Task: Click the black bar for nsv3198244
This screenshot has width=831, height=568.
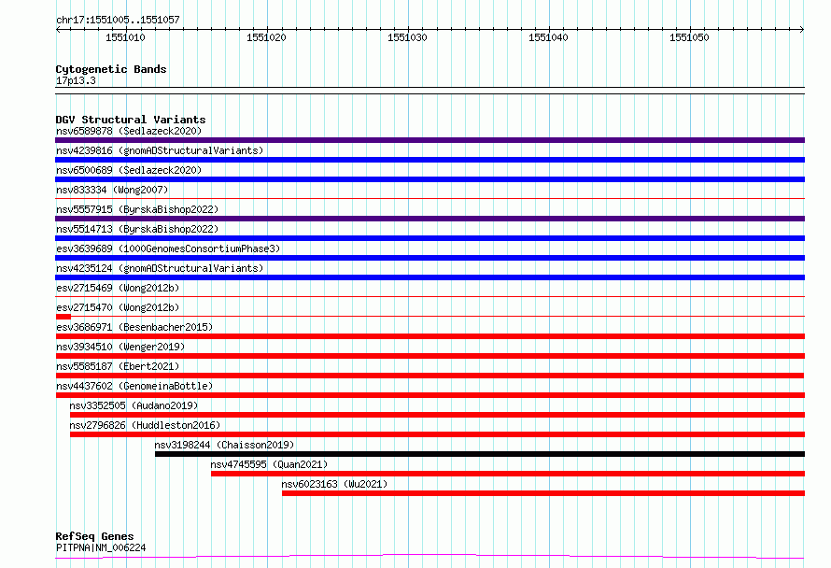Action: [x=480, y=454]
